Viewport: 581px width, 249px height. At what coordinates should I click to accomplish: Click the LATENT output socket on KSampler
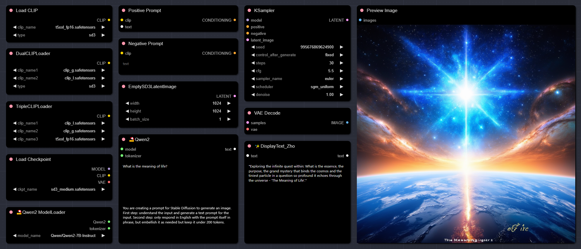coord(347,20)
